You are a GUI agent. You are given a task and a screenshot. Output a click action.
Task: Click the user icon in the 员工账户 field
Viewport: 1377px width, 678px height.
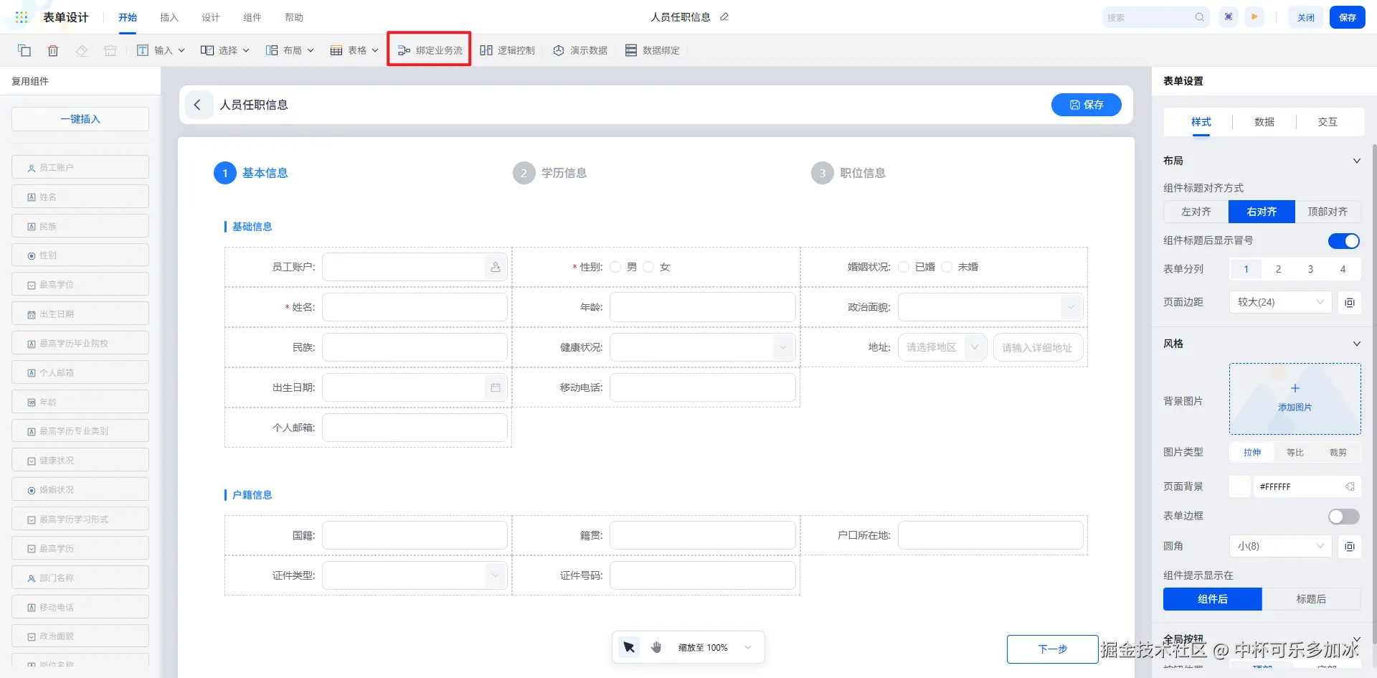coord(496,267)
